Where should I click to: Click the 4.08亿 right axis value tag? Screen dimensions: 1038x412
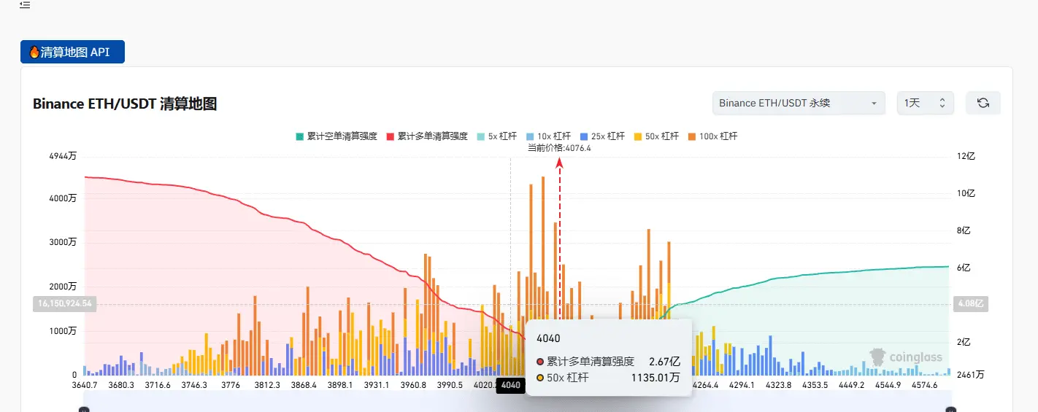(970, 303)
